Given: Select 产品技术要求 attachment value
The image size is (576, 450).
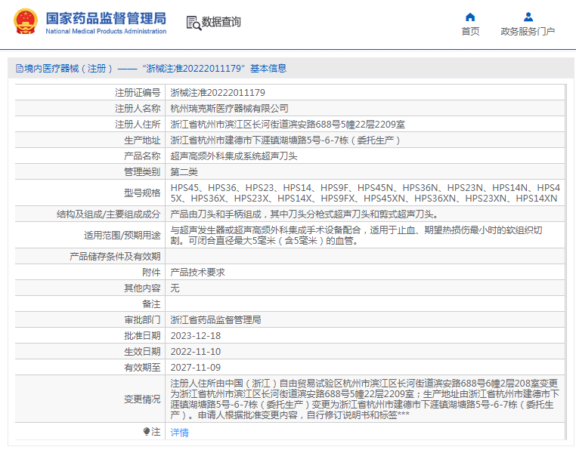Looking at the screenshot, I should 197,273.
